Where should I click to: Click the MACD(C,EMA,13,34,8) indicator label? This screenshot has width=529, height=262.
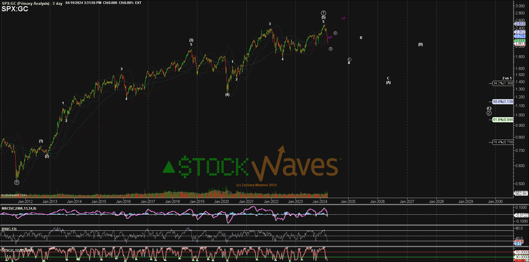[x=19, y=208]
